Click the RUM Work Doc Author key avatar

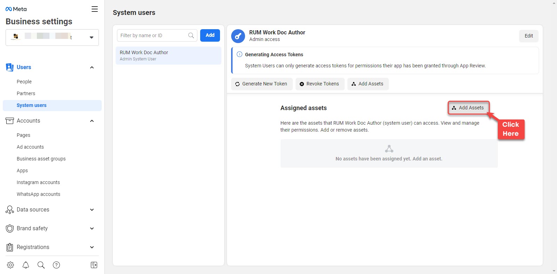pos(238,36)
